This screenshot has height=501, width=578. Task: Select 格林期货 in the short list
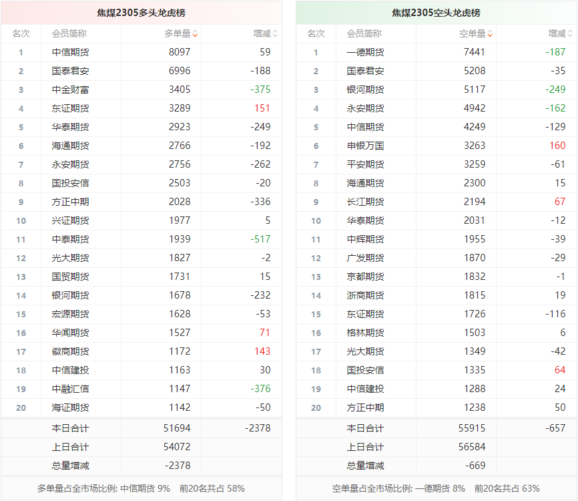click(365, 333)
